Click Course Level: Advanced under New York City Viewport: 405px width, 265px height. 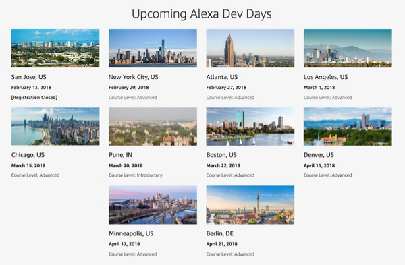133,98
